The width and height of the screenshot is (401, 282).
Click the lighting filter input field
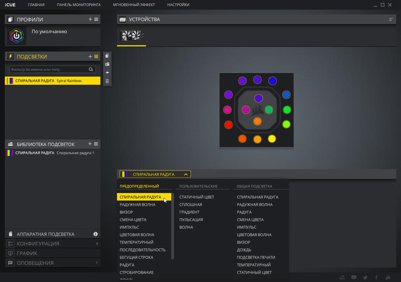(x=48, y=69)
